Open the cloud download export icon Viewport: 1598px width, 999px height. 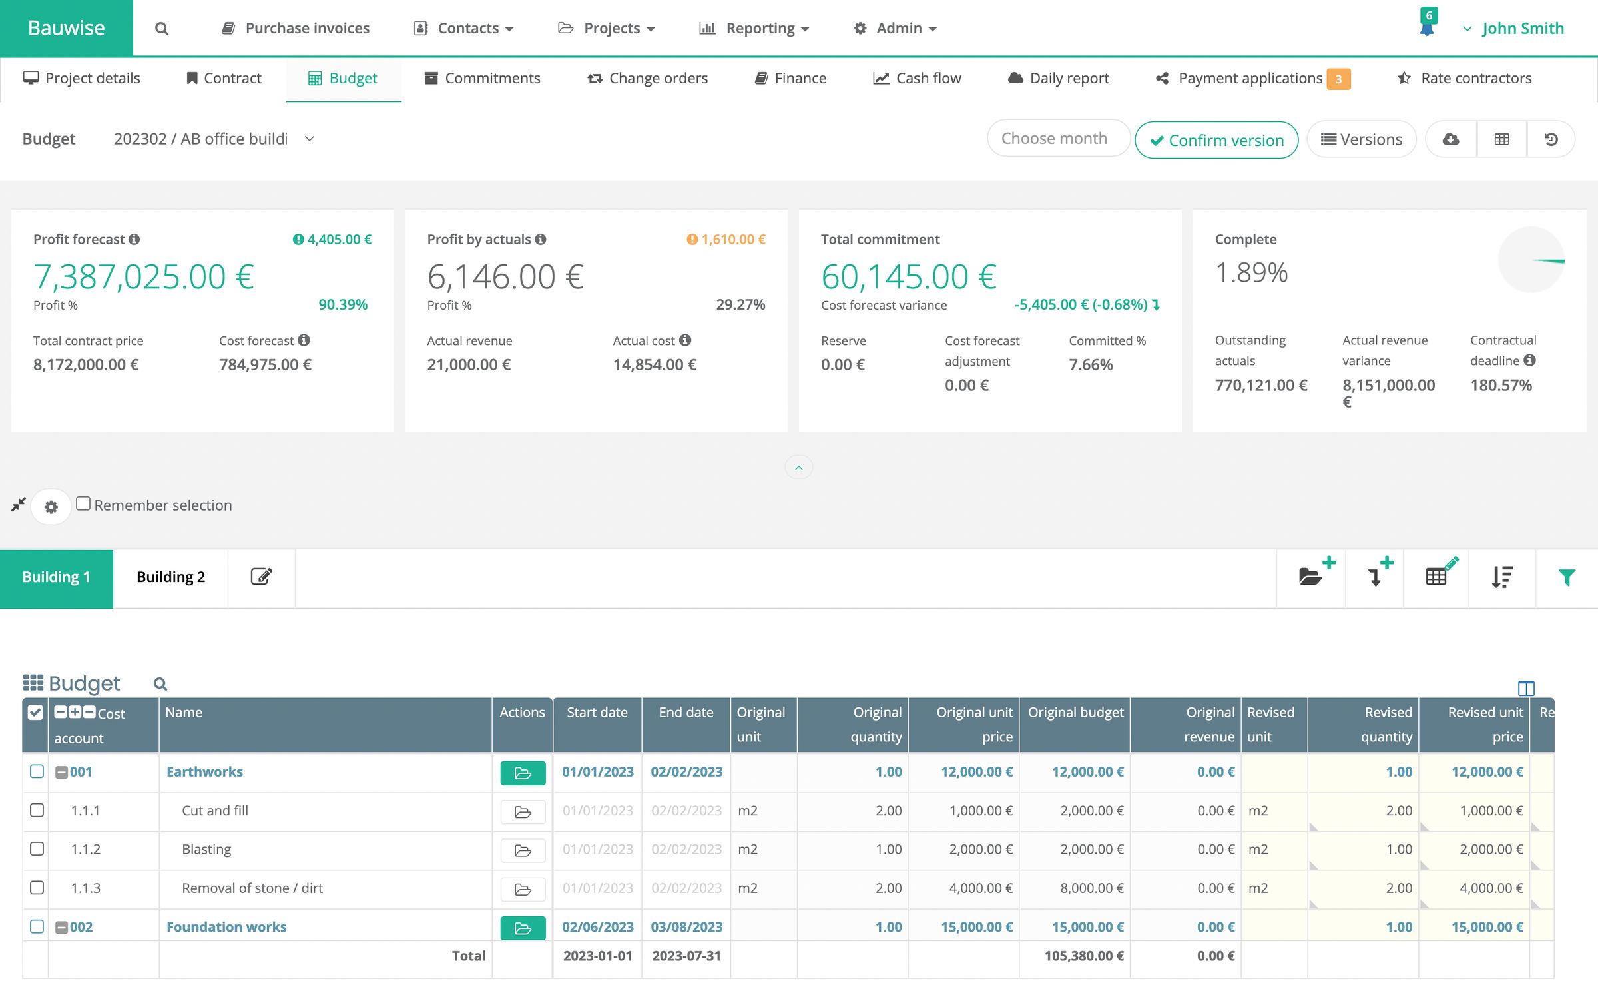(1450, 139)
